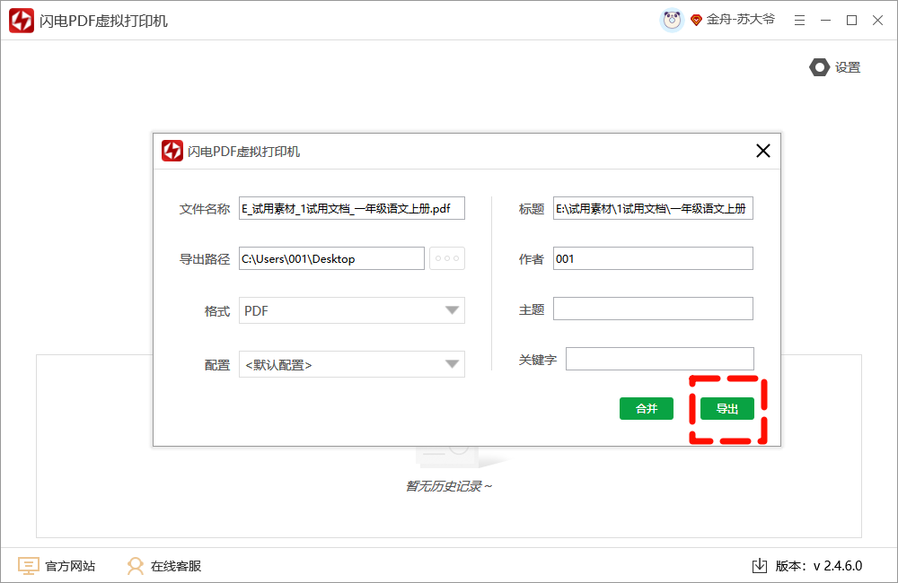The image size is (898, 583).
Task: Contact 在线客服 online support
Action: (164, 566)
